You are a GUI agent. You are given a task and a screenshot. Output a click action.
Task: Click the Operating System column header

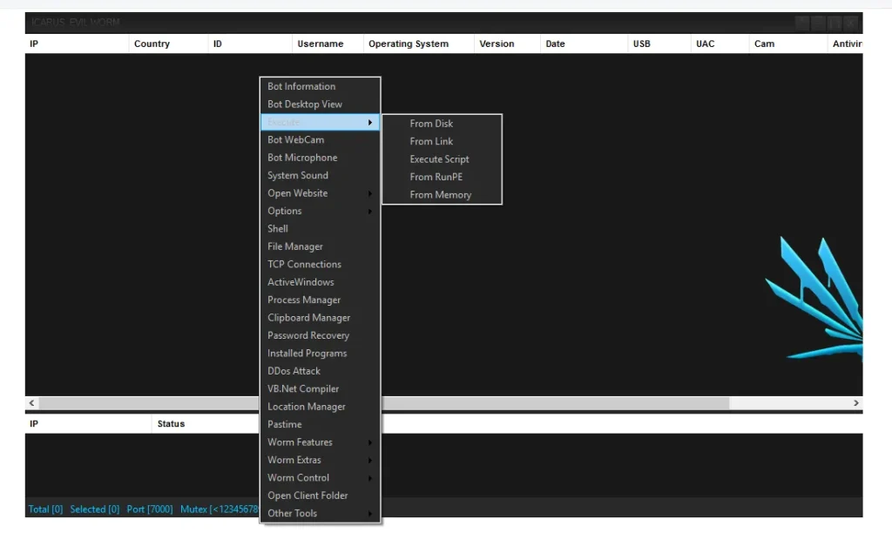click(409, 44)
